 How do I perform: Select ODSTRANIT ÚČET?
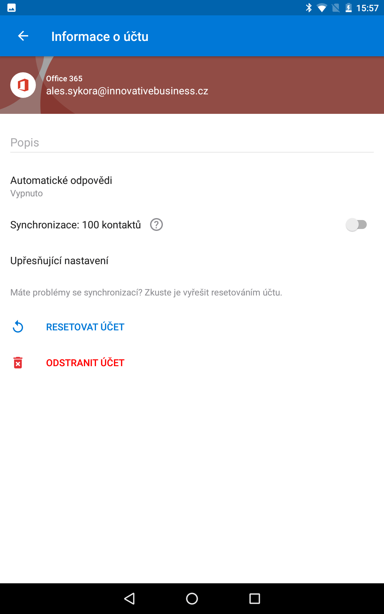coord(85,363)
